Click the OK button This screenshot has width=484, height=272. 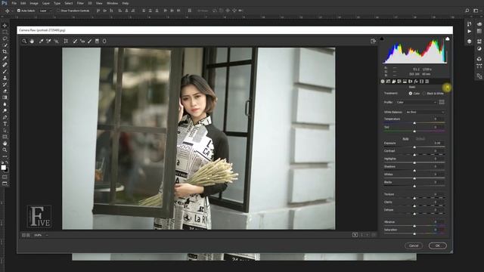pos(437,246)
